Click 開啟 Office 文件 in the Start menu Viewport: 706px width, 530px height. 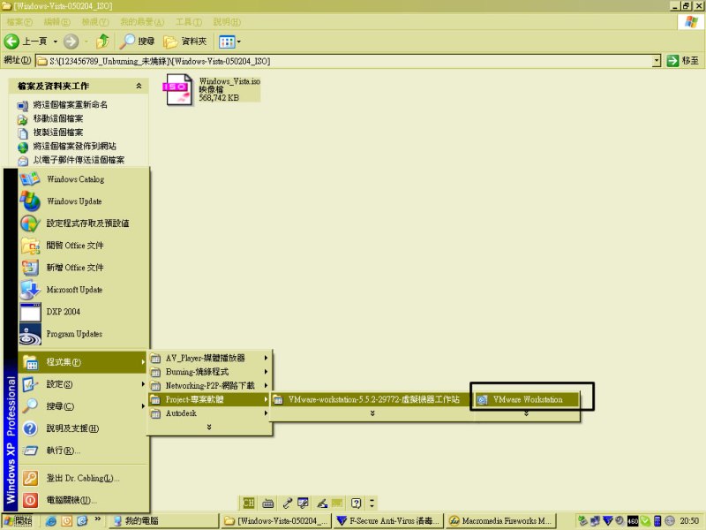click(x=84, y=246)
